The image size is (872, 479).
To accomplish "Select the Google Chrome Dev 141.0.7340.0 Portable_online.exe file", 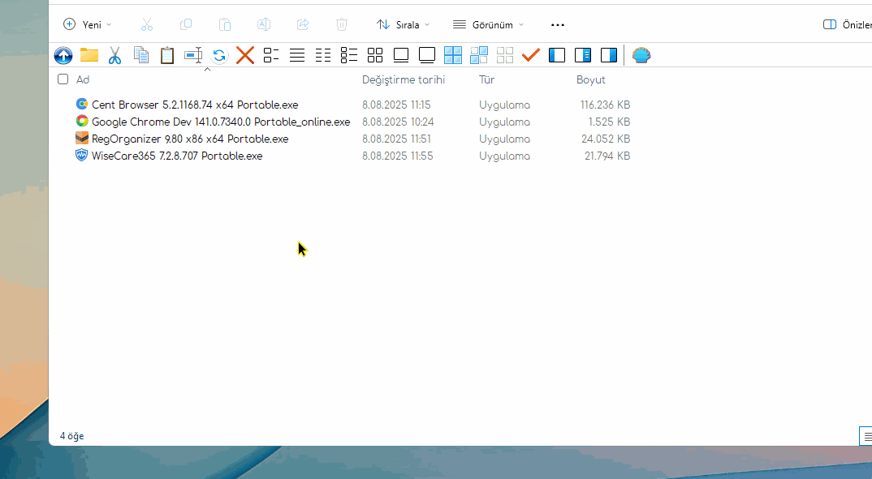I will [221, 122].
